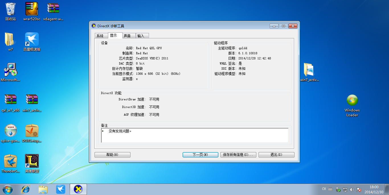The width and height of the screenshot is (389, 195).
Task: Open the Windows Start menu
Action: [x=7, y=189]
